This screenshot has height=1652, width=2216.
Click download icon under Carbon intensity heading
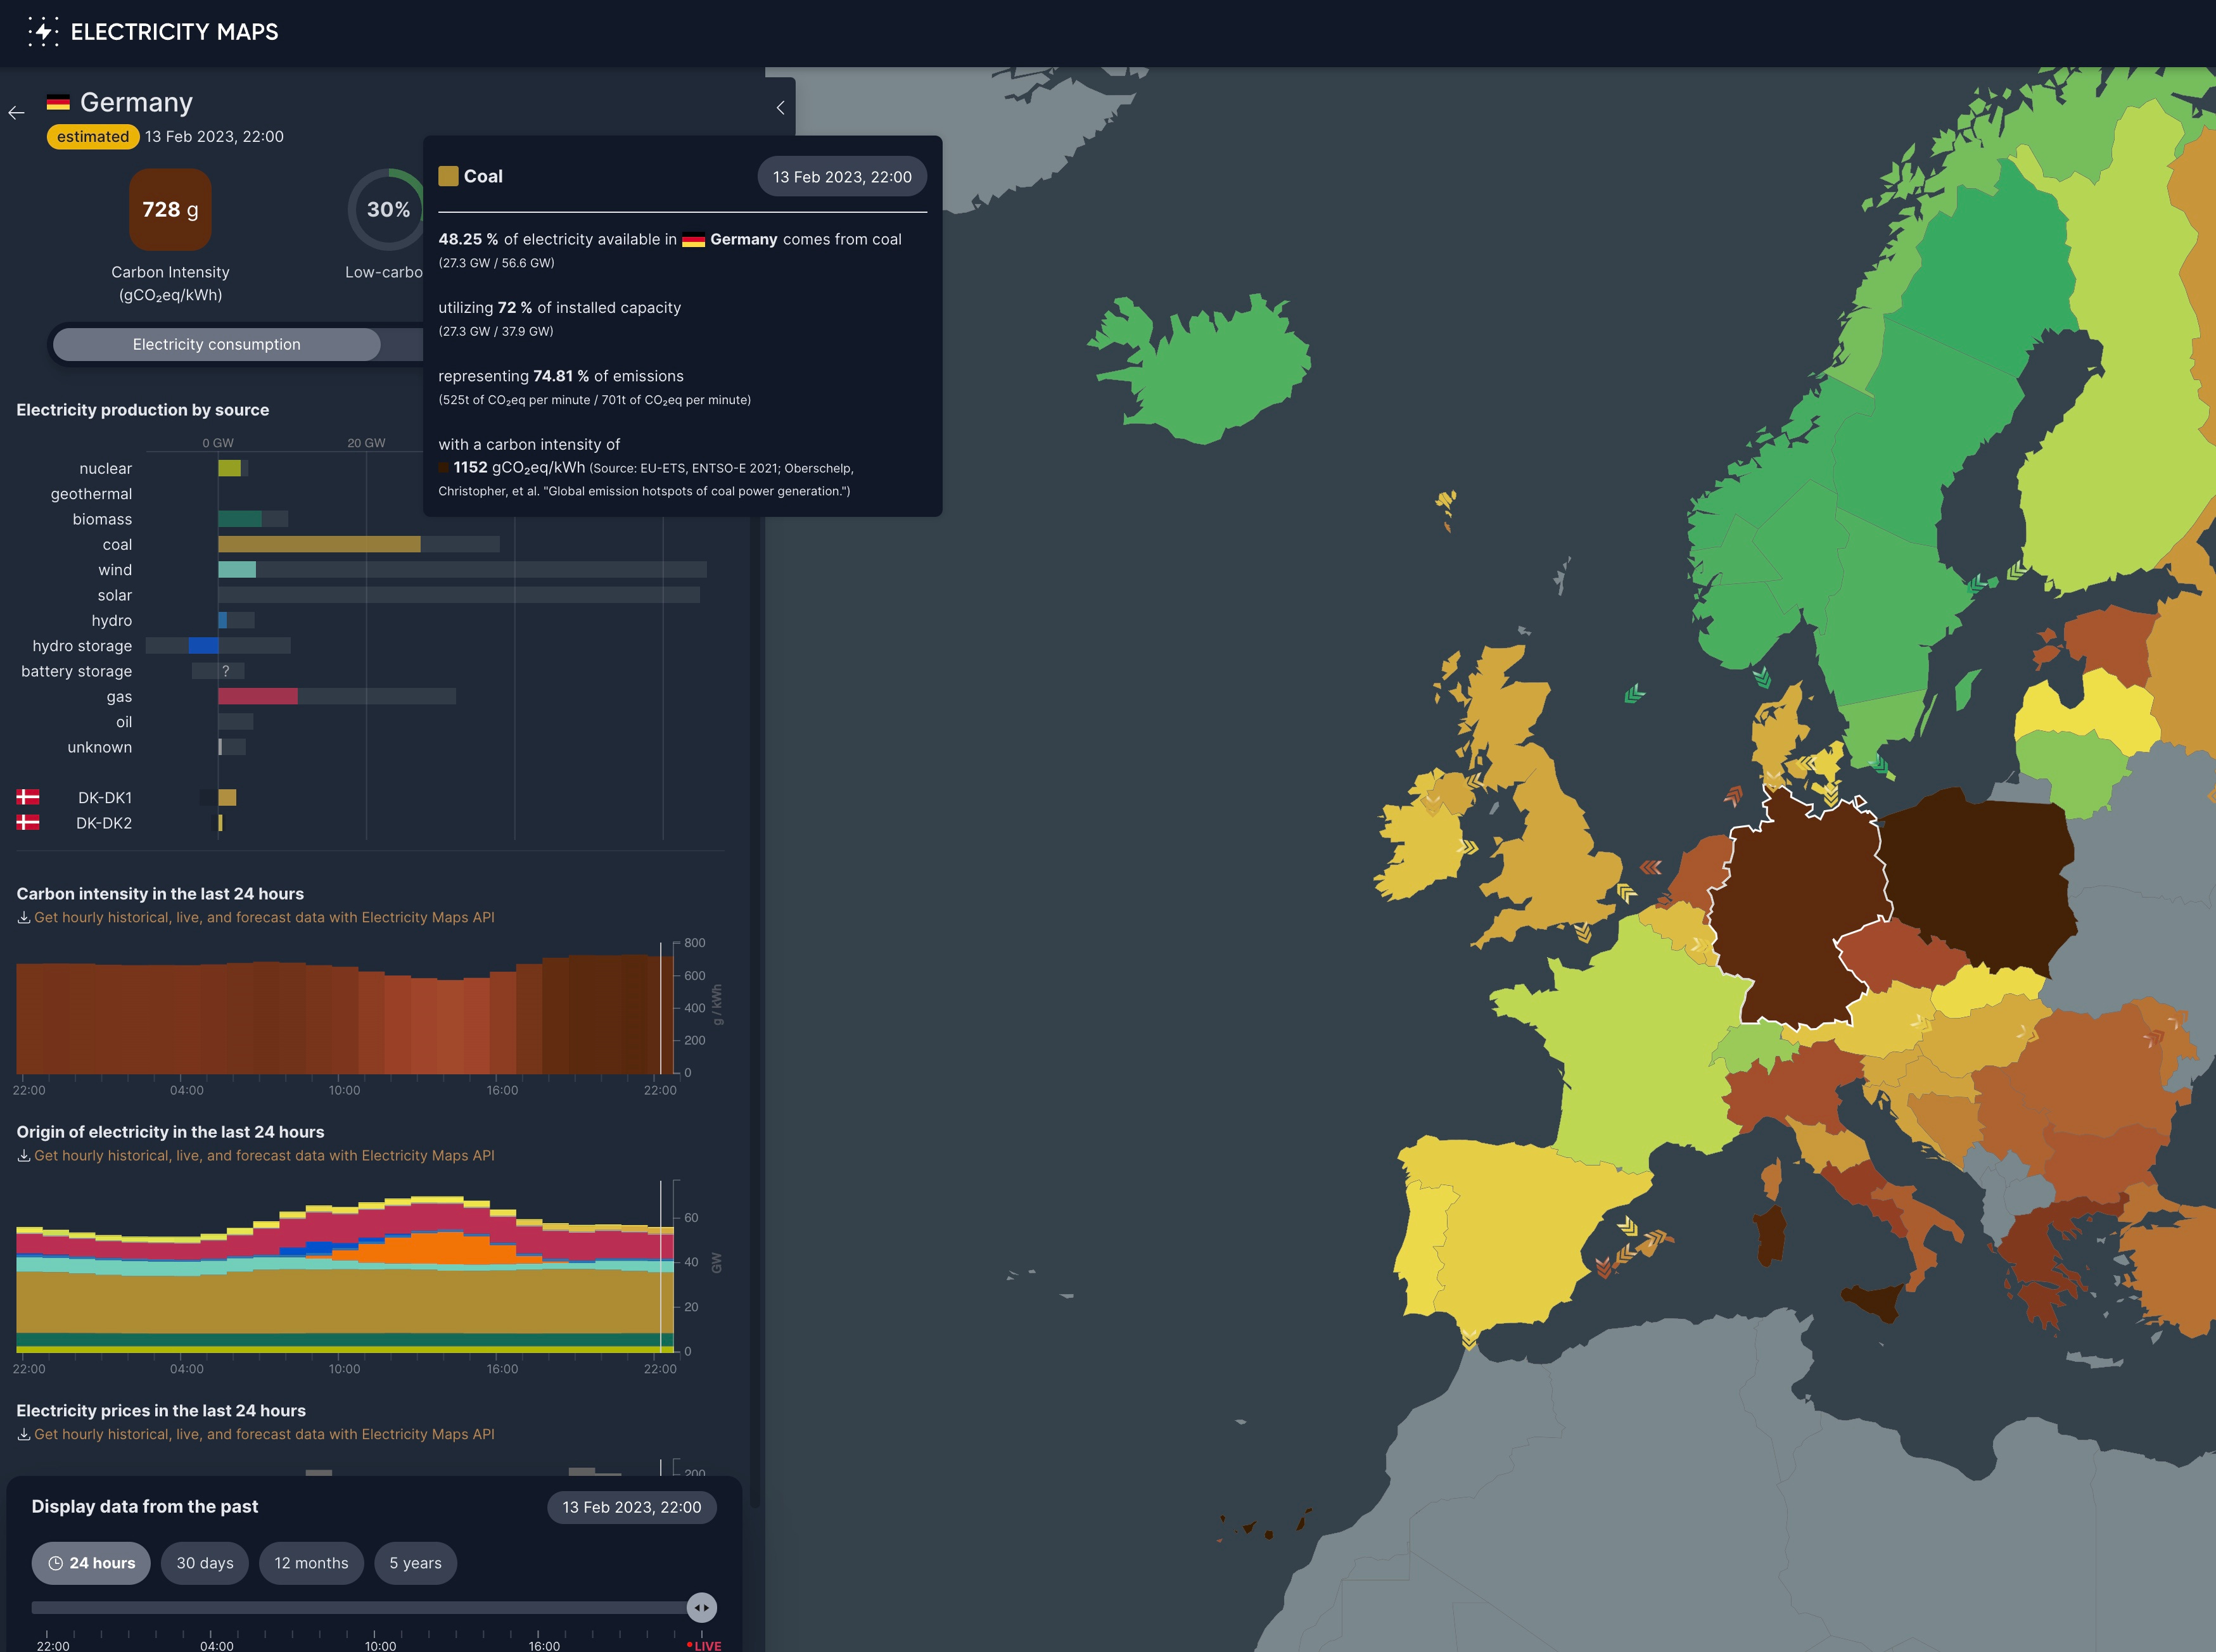point(23,917)
